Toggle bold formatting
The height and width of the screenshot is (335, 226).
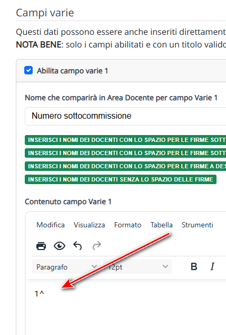pyautogui.click(x=194, y=266)
